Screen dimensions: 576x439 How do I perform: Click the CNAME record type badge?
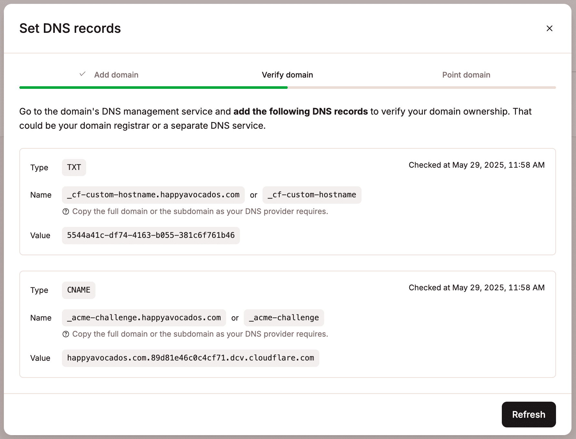[x=78, y=290]
